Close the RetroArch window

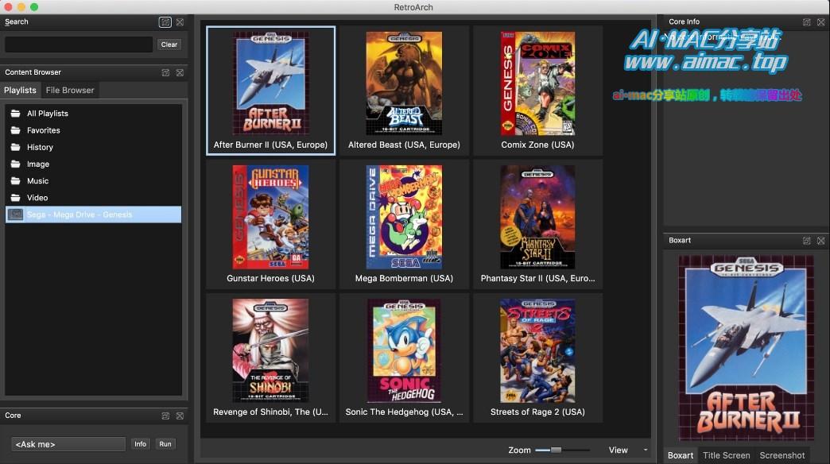pyautogui.click(x=8, y=7)
